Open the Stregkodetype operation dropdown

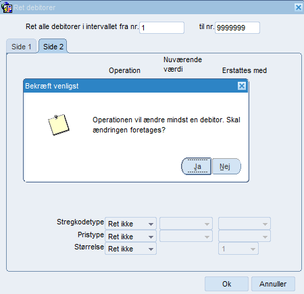coord(130,224)
